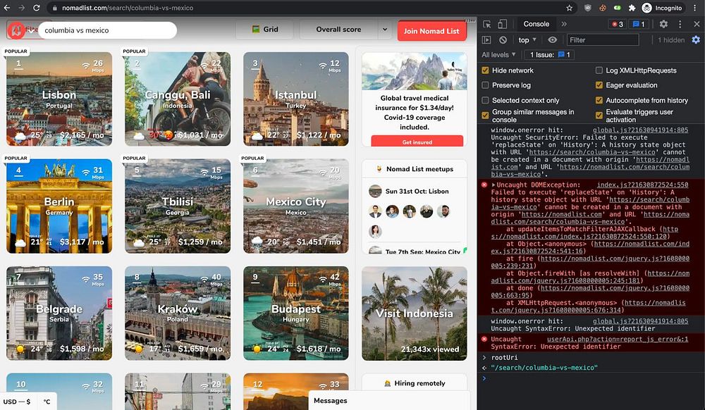
Task: Create live expression with eye icon
Action: [x=552, y=40]
